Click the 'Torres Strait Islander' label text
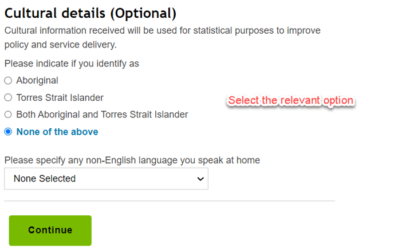The width and height of the screenshot is (394, 249). pos(60,97)
